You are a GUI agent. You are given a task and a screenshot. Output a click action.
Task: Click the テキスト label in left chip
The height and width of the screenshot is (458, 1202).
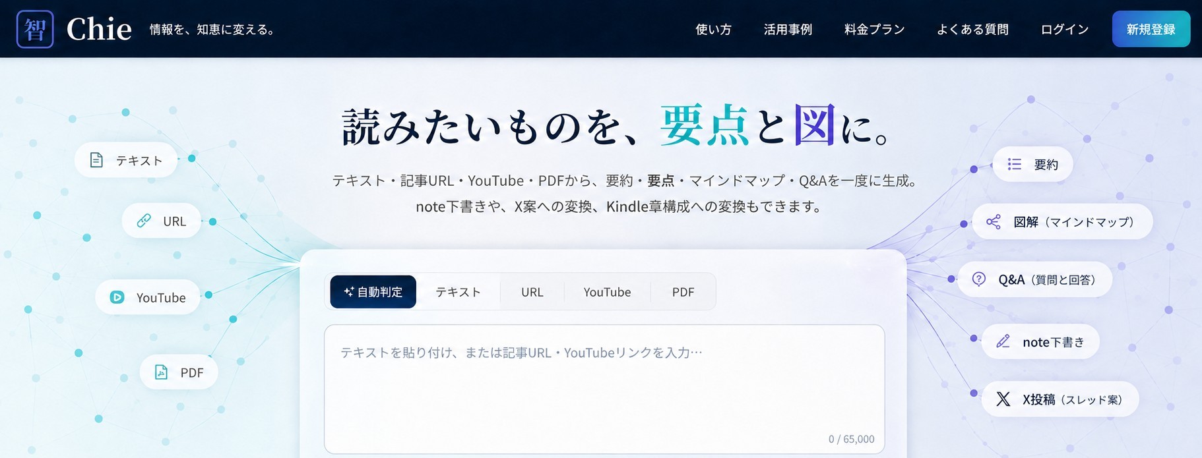(139, 161)
